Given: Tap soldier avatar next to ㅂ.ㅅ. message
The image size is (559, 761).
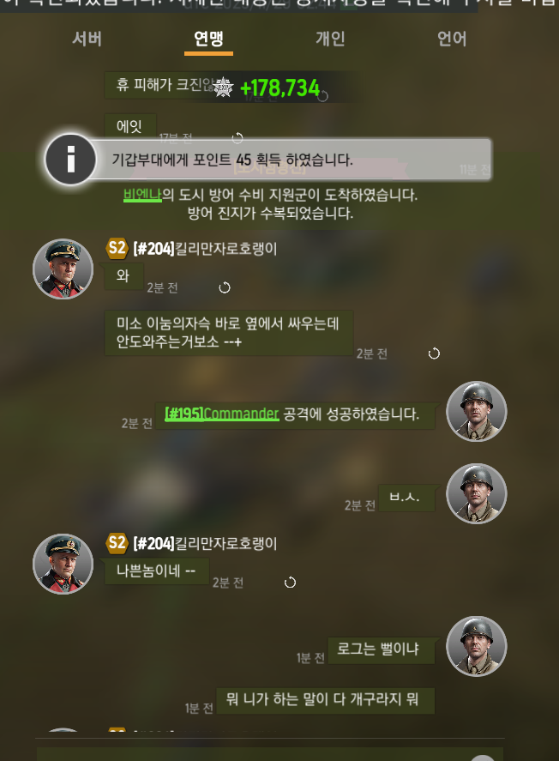Looking at the screenshot, I should click(477, 493).
